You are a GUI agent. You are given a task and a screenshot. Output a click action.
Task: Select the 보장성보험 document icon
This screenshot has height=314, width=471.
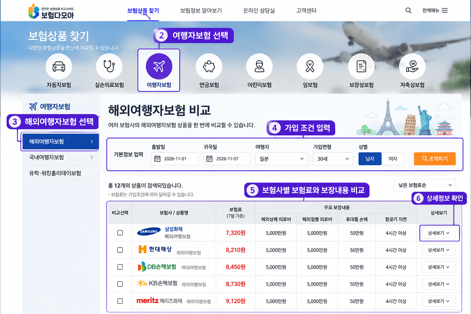tap(361, 67)
